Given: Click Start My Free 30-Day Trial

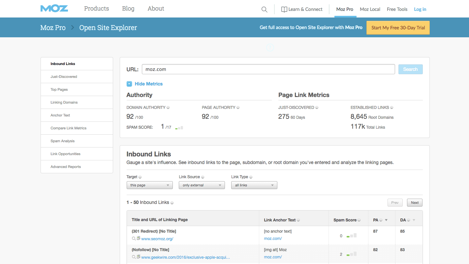Looking at the screenshot, I should [x=398, y=28].
